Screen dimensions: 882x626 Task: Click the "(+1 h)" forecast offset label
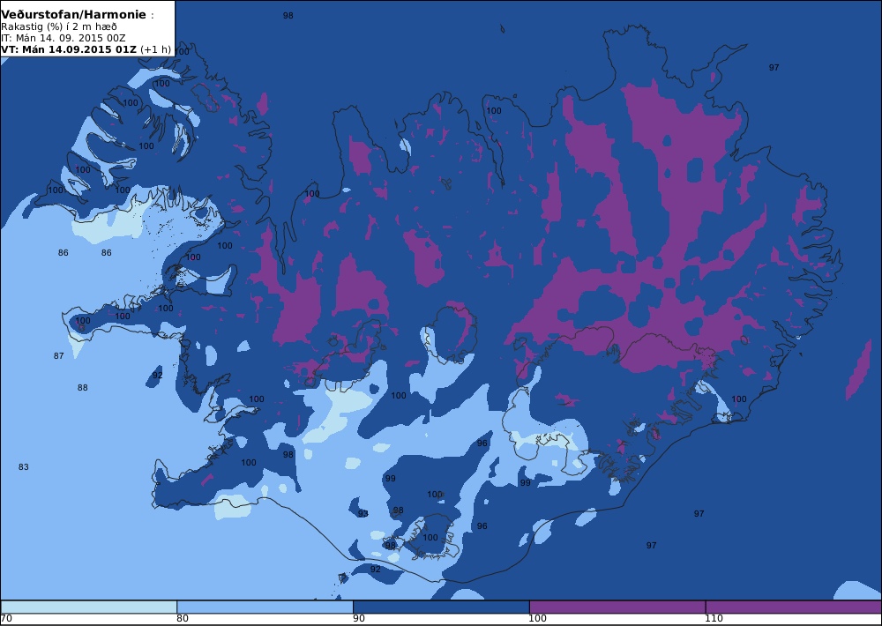[x=155, y=49]
